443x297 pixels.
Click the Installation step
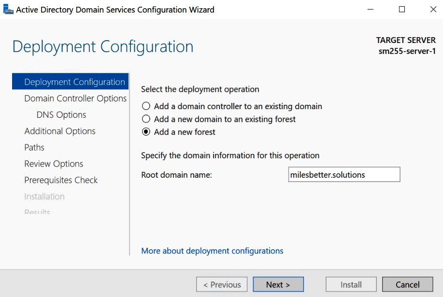click(44, 197)
